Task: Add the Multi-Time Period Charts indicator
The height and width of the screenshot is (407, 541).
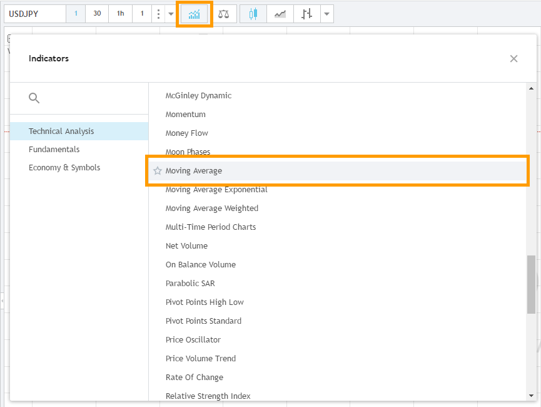Action: point(337,227)
